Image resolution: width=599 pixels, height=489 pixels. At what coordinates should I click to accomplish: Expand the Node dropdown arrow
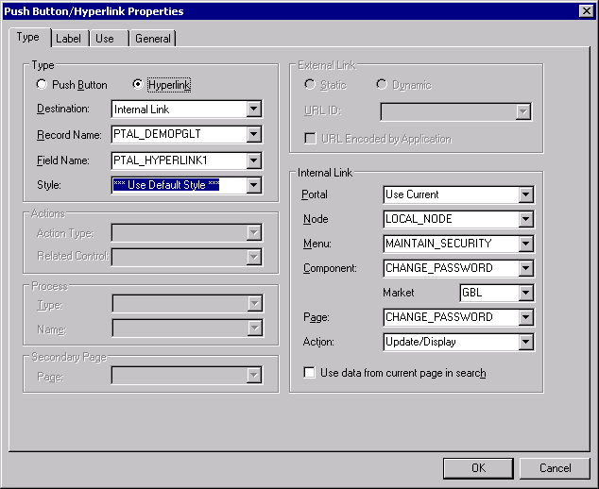click(x=525, y=219)
